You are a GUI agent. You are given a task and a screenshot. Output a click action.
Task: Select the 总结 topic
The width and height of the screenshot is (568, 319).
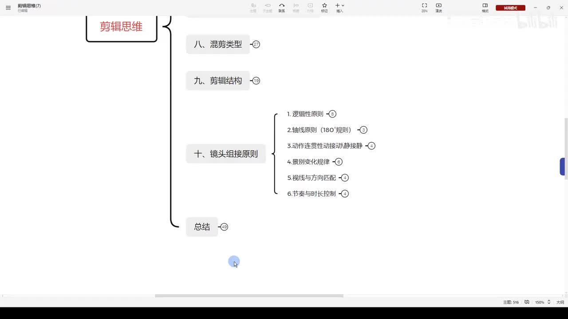click(x=202, y=227)
